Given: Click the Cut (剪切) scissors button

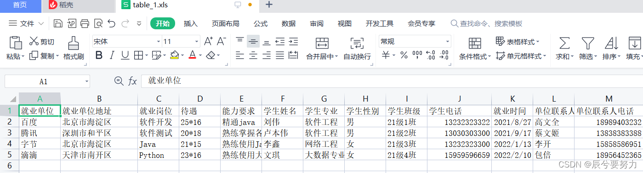Looking at the screenshot, I should click(41, 42).
